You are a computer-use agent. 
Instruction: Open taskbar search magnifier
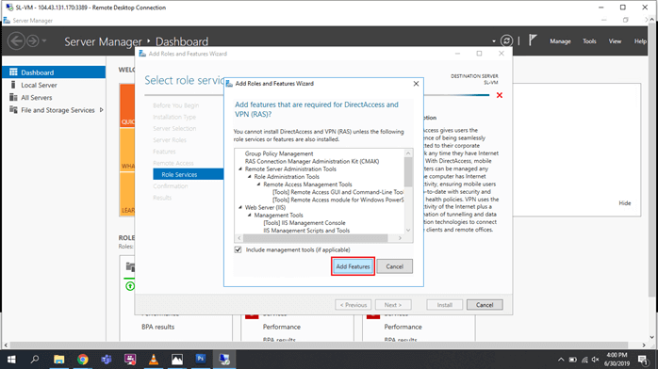[35, 359]
